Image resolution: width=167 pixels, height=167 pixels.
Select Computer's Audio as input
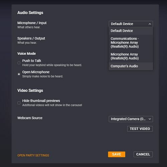(131, 66)
